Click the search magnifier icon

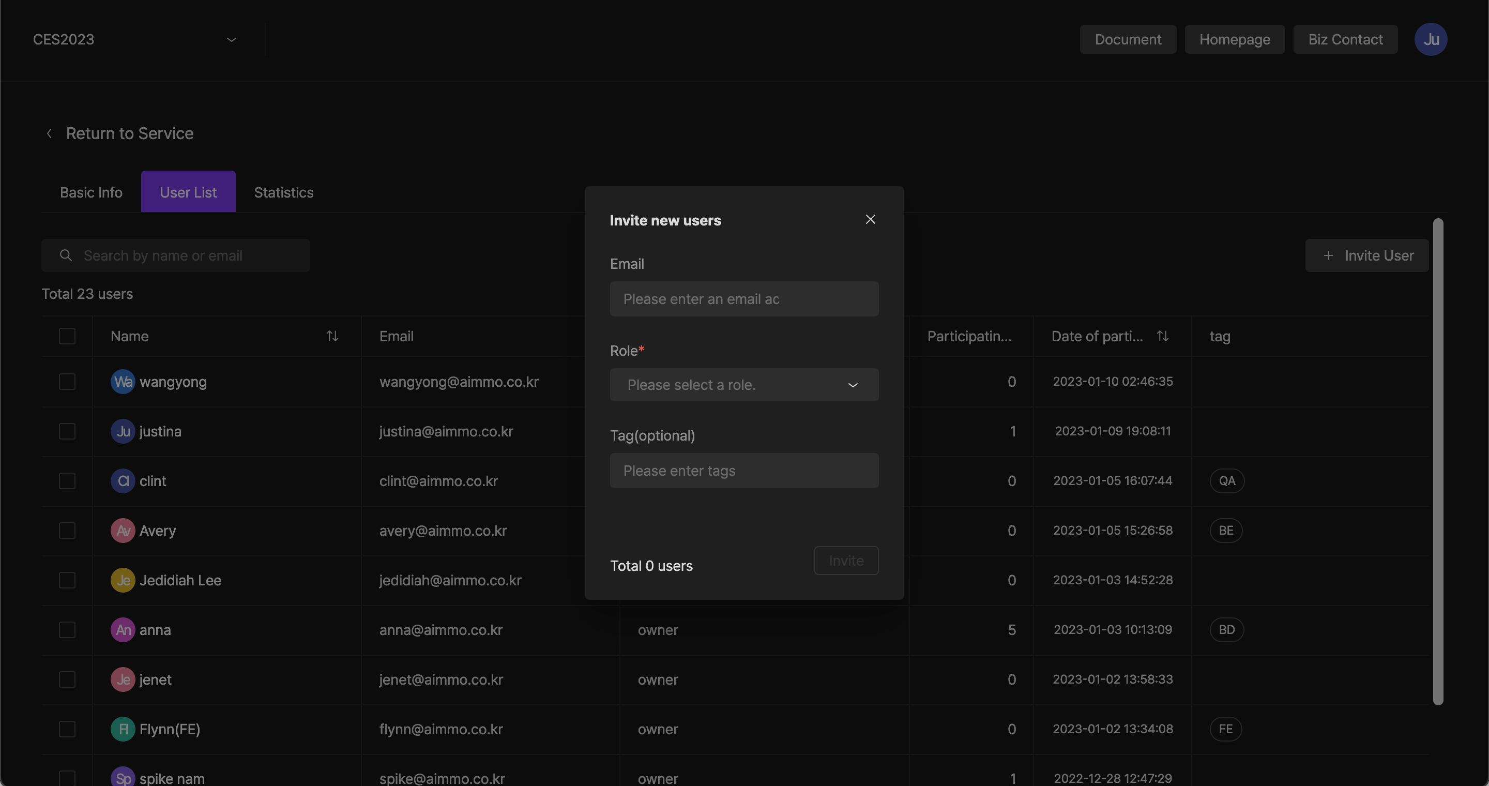pos(66,255)
